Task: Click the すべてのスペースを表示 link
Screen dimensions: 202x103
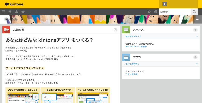Action: pyautogui.click(x=136, y=47)
